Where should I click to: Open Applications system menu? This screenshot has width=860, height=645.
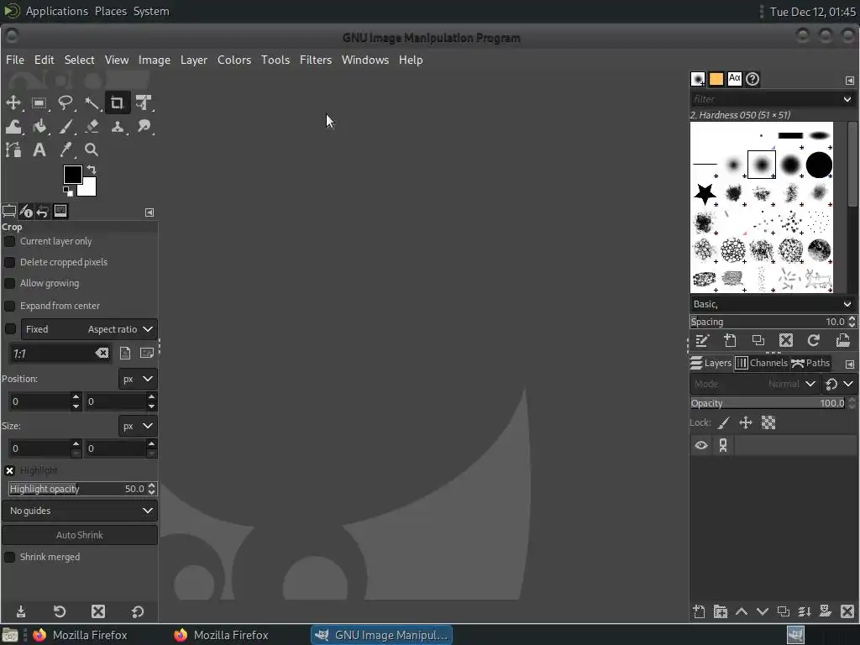56,11
